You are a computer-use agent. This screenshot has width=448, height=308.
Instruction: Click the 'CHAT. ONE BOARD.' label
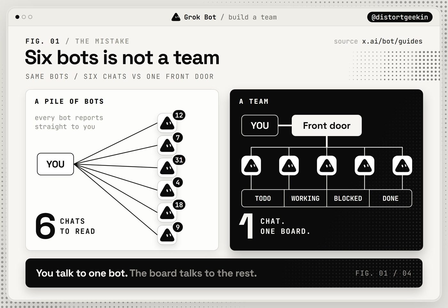[x=285, y=226]
